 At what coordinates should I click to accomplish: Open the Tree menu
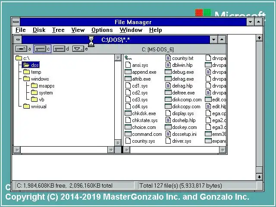click(58, 30)
